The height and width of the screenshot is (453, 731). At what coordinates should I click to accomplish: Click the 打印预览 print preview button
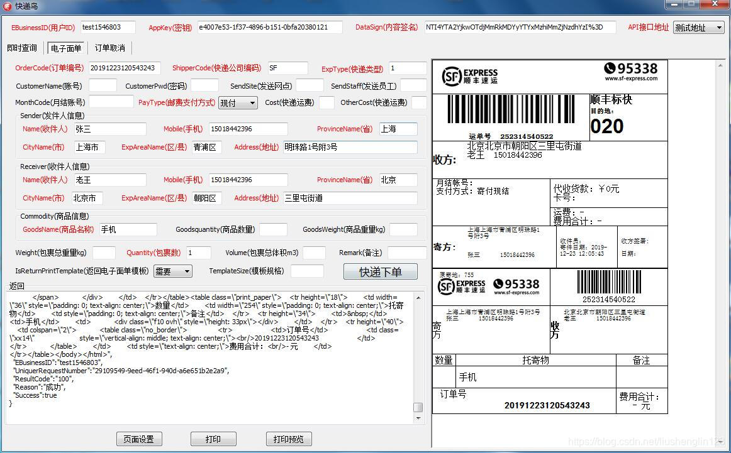pyautogui.click(x=289, y=439)
